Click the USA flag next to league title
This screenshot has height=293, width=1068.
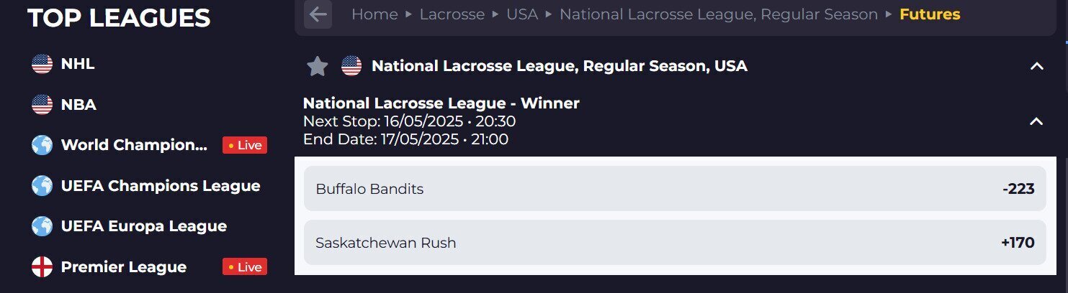pyautogui.click(x=351, y=66)
